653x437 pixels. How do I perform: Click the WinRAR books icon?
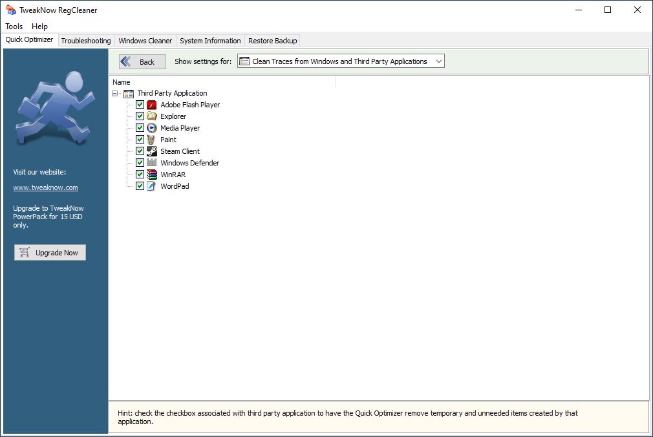151,175
